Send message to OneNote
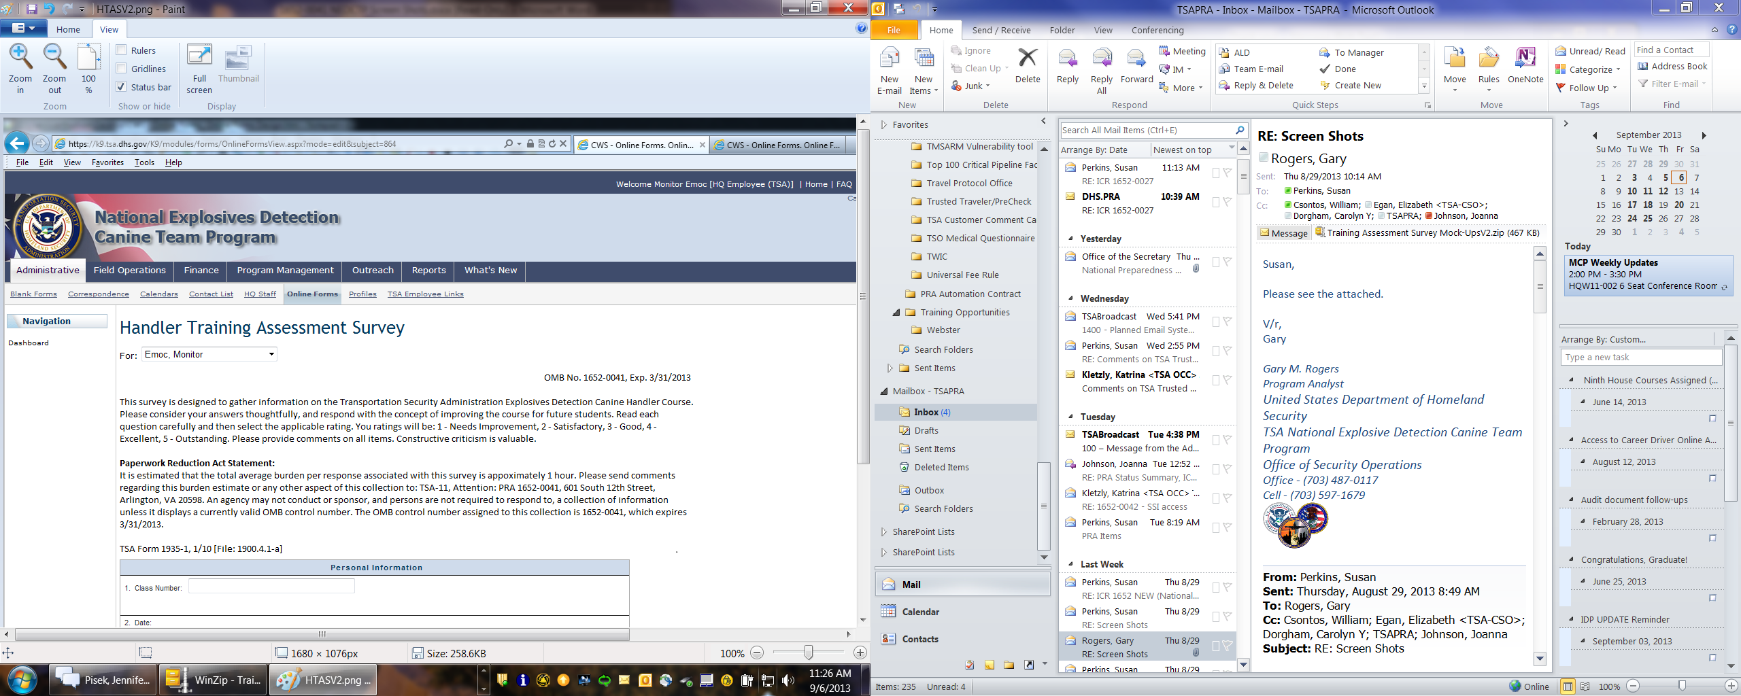 click(x=1525, y=66)
